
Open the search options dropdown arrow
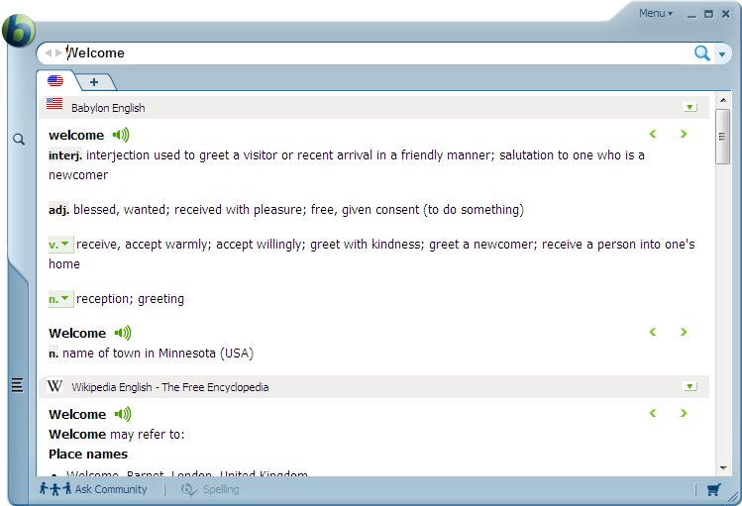coord(722,54)
